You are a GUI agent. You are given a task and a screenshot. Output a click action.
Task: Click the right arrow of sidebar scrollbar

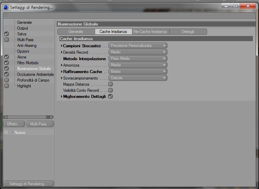click(52, 117)
